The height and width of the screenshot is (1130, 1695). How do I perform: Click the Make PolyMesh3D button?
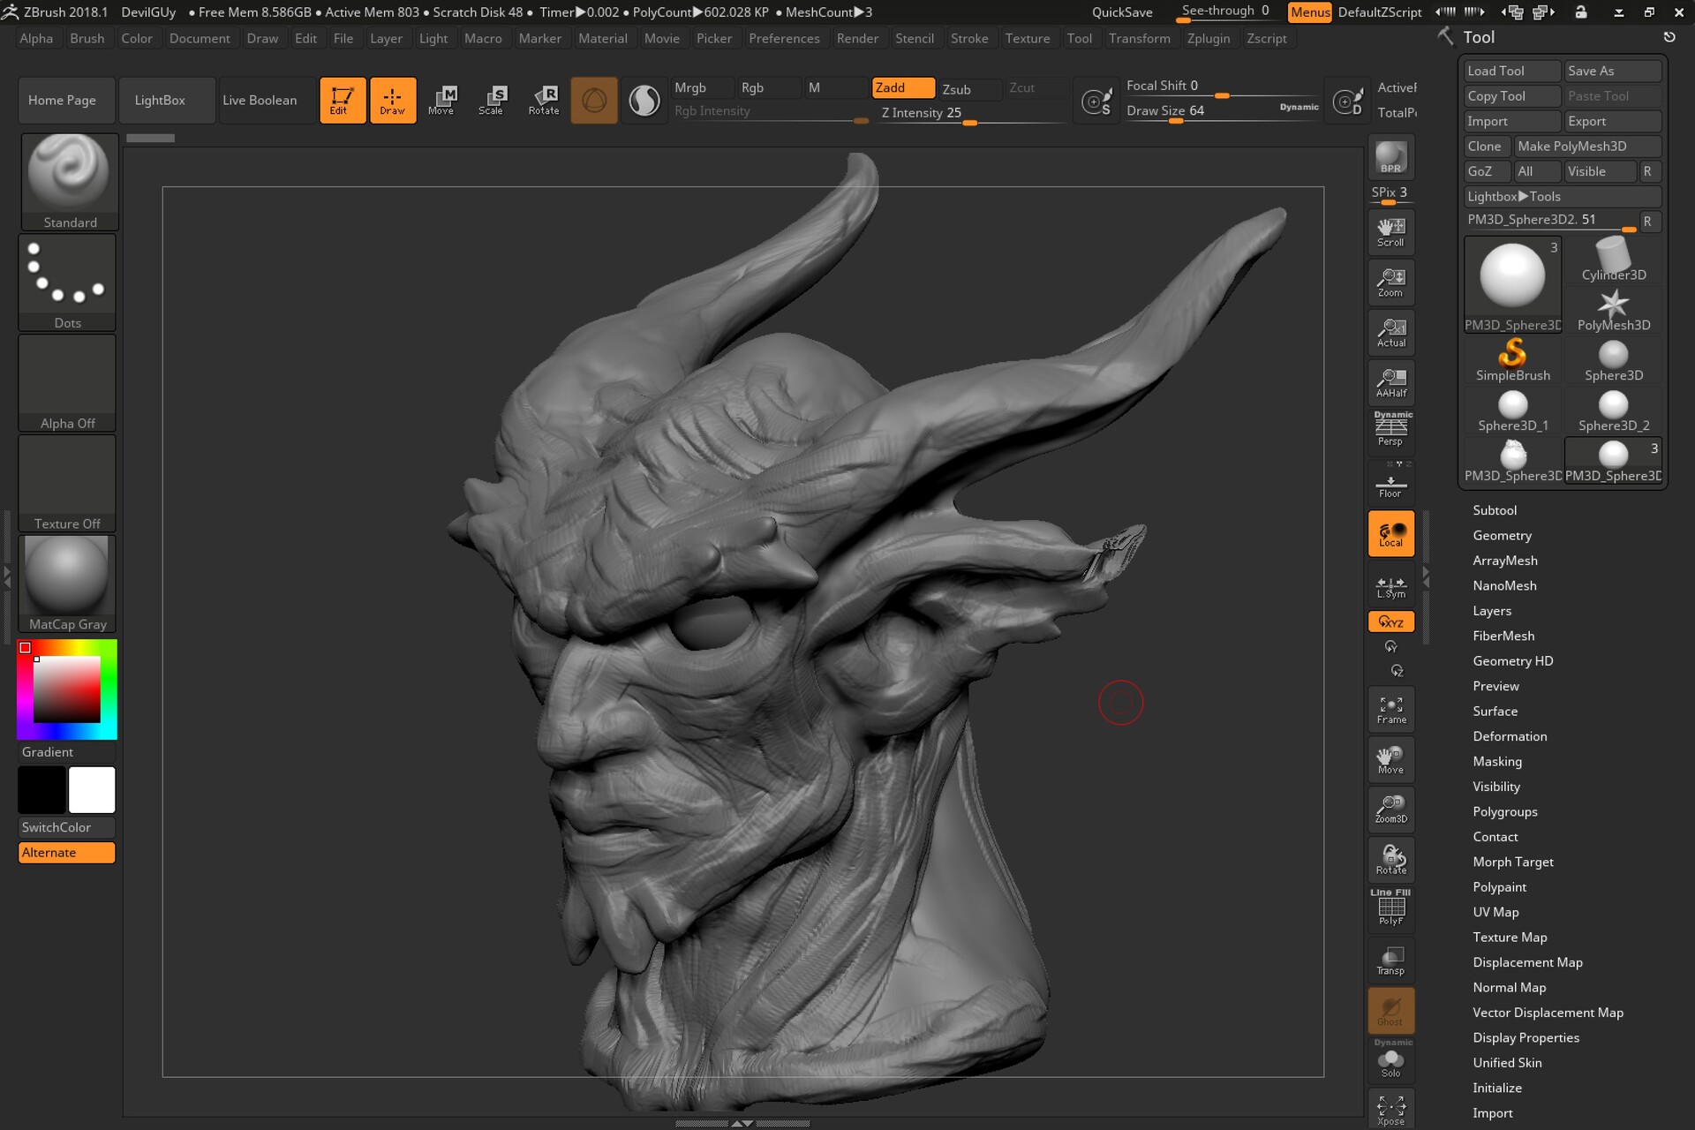(x=1586, y=146)
